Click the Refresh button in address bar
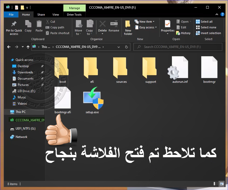The width and height of the screenshot is (228, 190). tap(126, 47)
